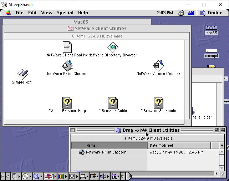
Task: Select the NetWare Directory Browser icon
Action: click(x=113, y=47)
